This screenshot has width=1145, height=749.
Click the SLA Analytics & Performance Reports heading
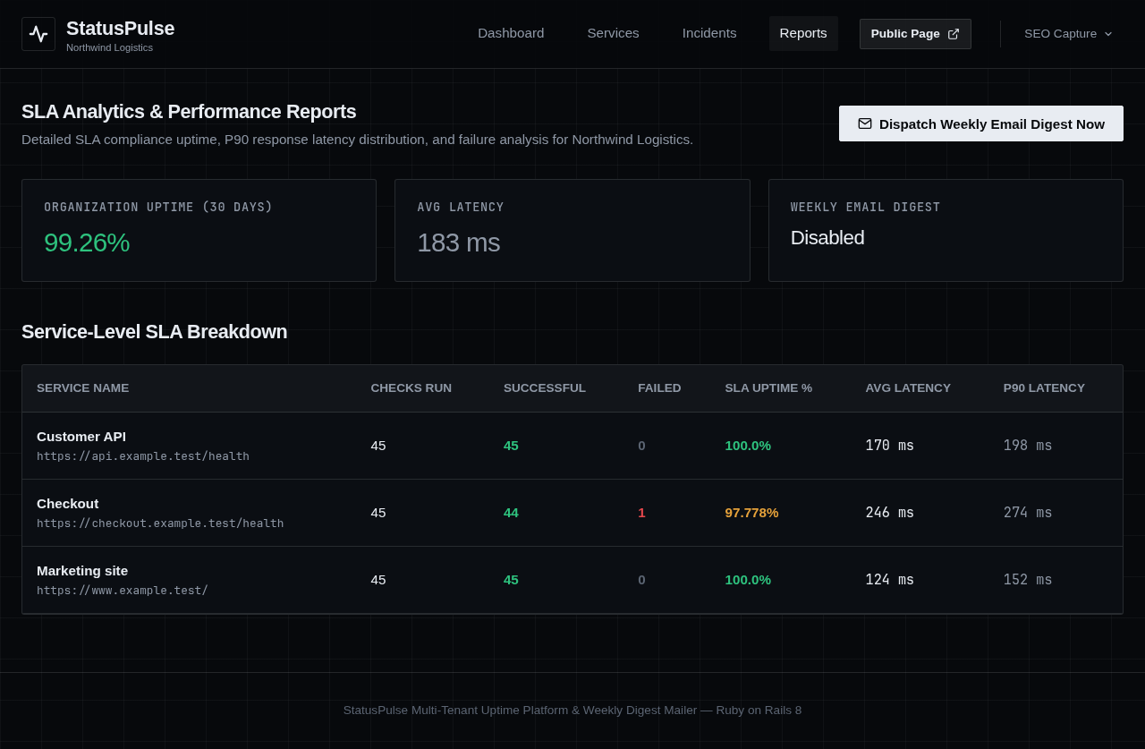pos(189,112)
